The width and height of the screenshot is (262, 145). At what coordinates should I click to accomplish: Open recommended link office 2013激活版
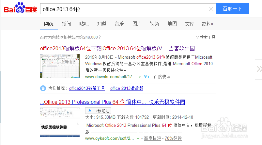coord(127,88)
